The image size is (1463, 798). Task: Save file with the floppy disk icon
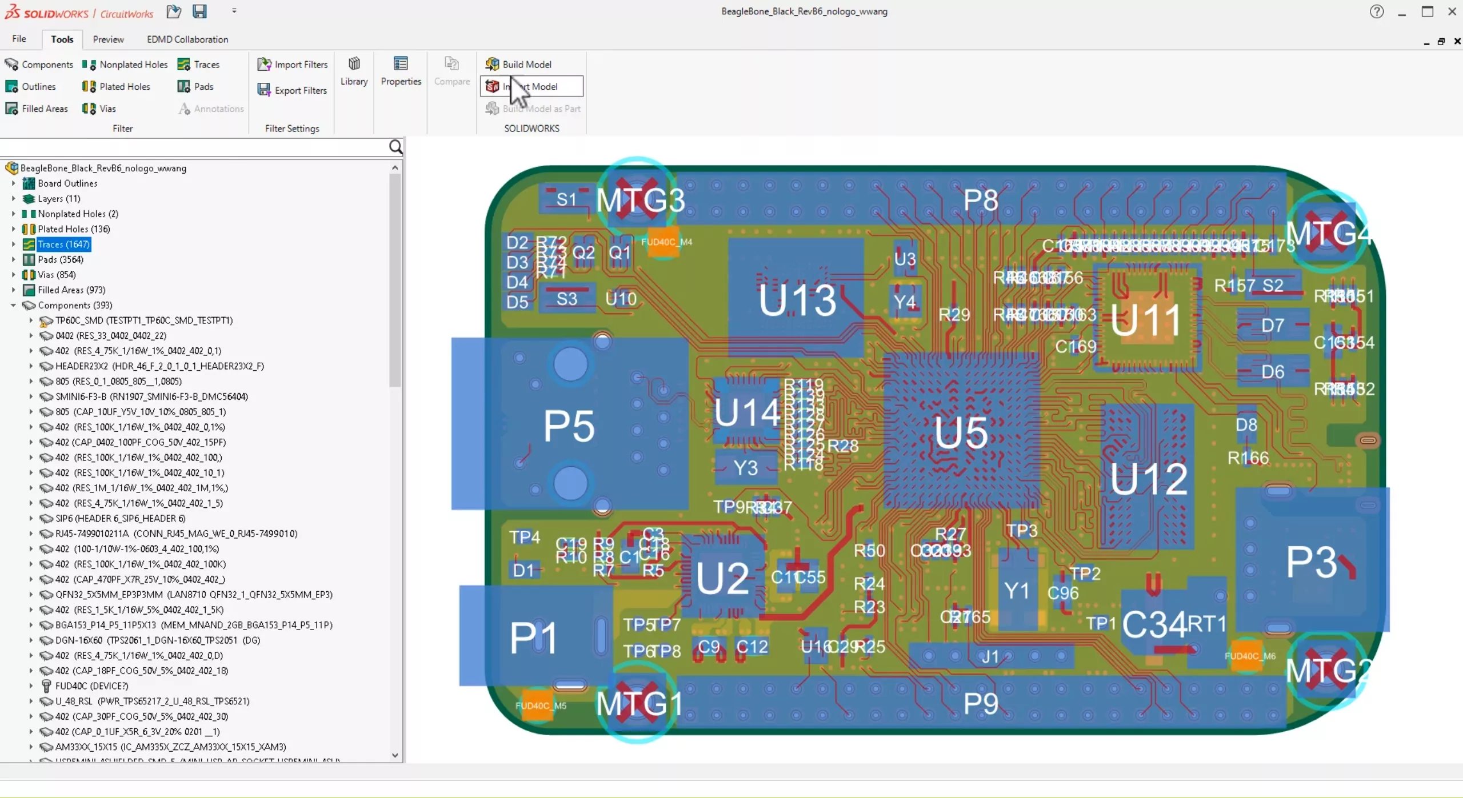(x=199, y=11)
